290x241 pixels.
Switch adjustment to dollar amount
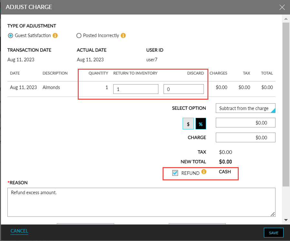click(x=188, y=124)
